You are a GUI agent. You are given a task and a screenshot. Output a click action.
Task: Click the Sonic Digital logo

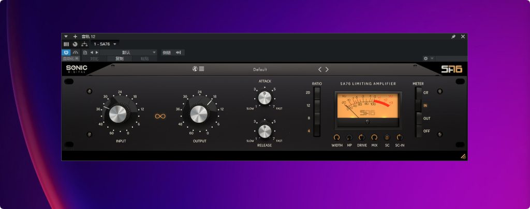(77, 69)
